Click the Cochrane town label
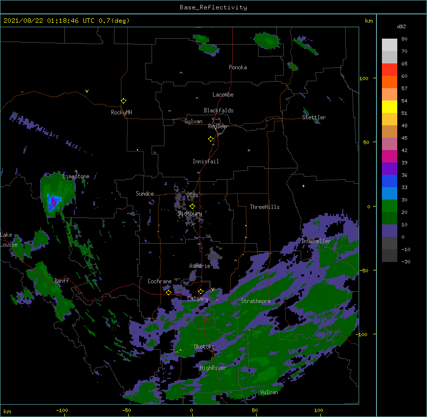 click(x=160, y=281)
